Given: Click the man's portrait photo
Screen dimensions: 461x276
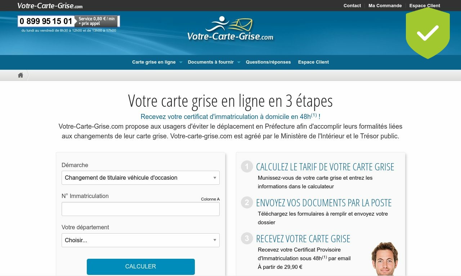Looking at the screenshot, I should click(x=384, y=258).
